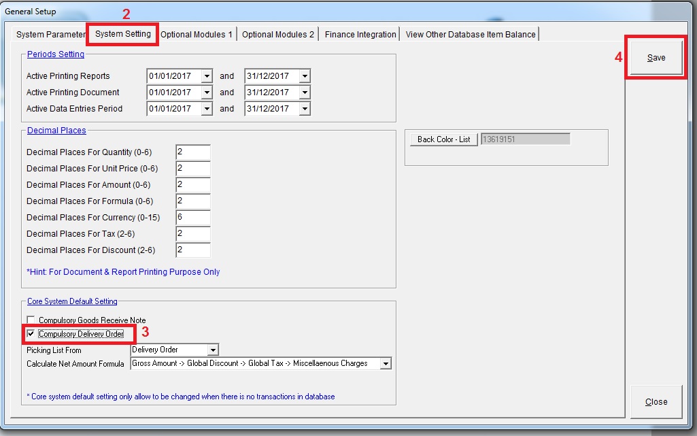The height and width of the screenshot is (436, 697).
Task: Click the Save button
Action: point(656,58)
